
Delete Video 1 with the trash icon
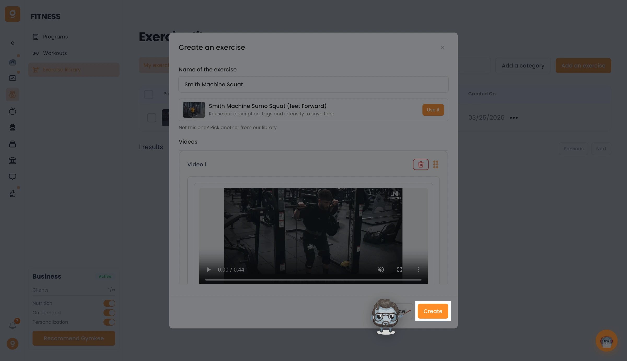click(421, 164)
